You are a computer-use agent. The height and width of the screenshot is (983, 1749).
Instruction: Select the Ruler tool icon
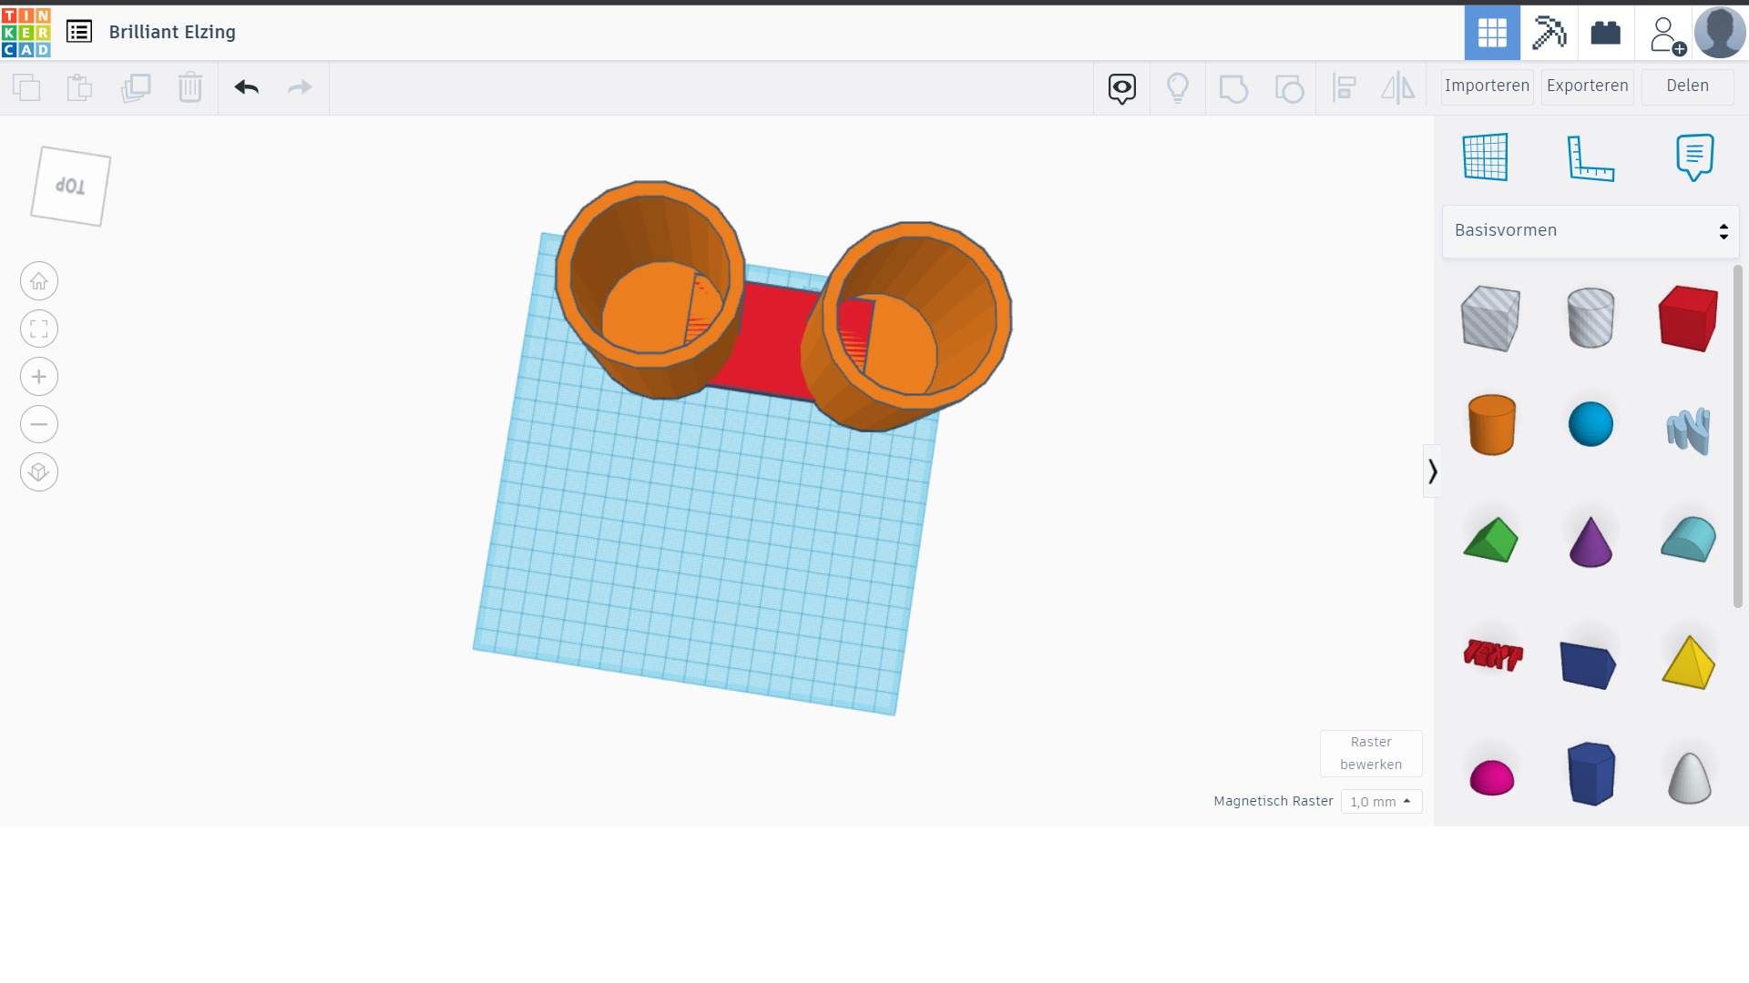tap(1590, 157)
